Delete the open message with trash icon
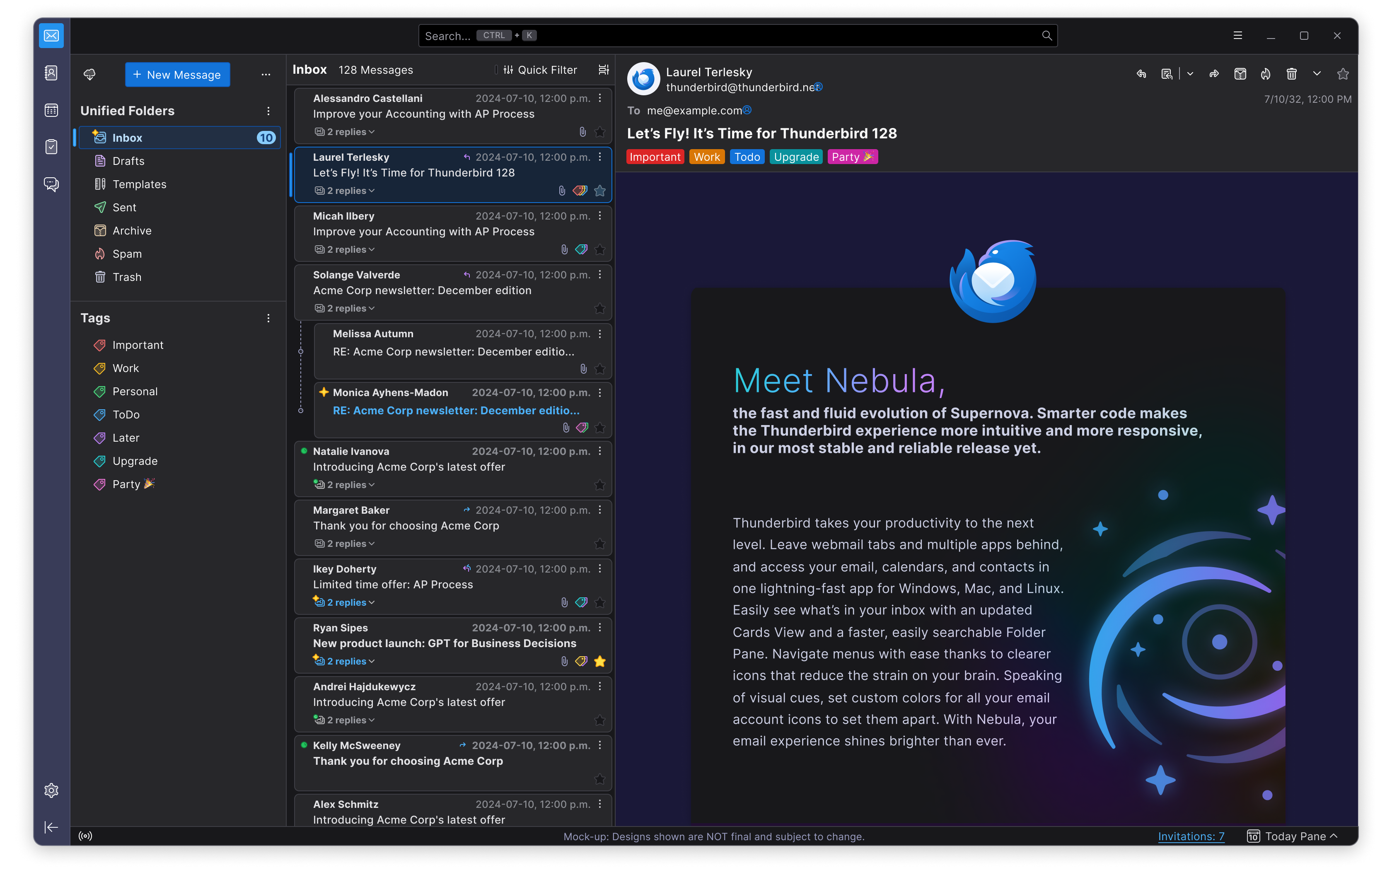 coord(1291,74)
